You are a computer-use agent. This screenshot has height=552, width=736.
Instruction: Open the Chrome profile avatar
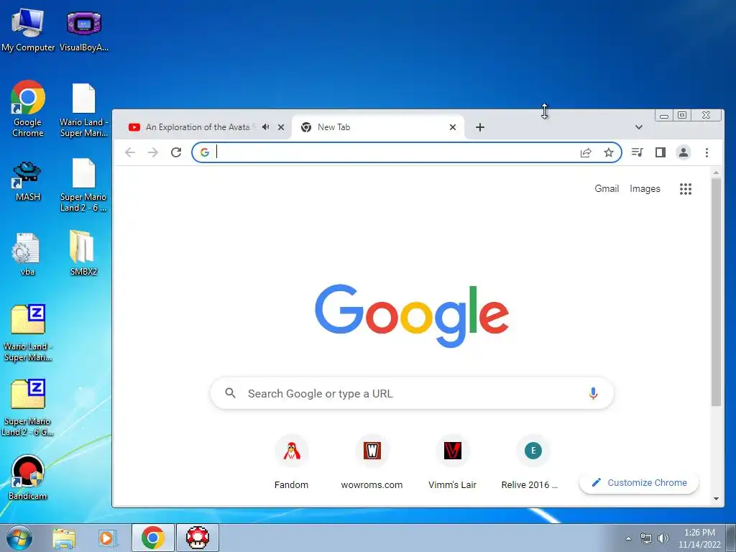click(684, 152)
